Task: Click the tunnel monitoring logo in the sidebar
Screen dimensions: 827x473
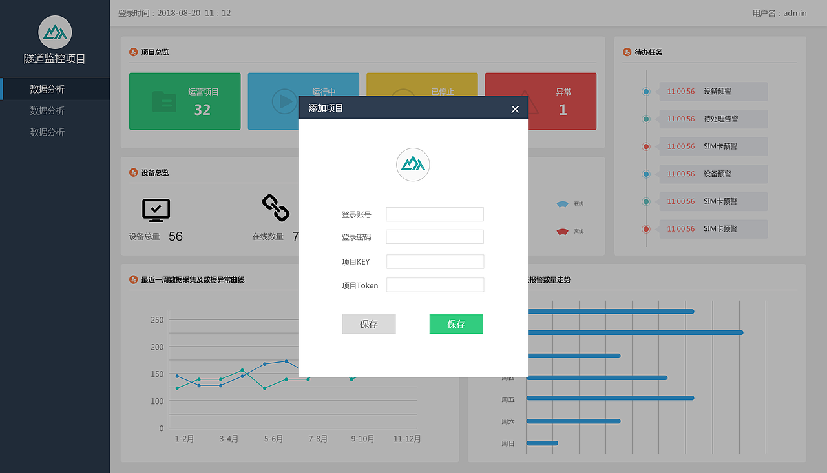Action: coord(54,32)
